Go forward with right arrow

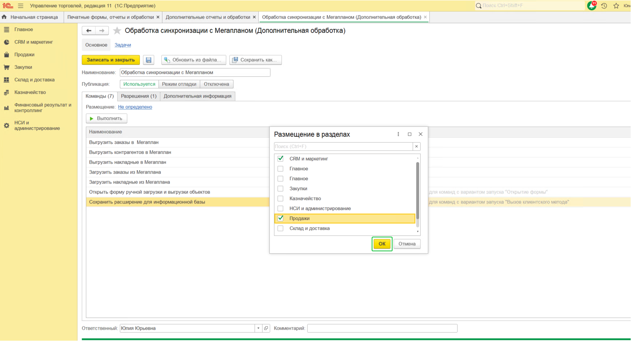(102, 31)
